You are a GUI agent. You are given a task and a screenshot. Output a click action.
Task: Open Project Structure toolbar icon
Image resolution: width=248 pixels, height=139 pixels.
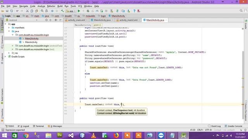tap(123, 11)
